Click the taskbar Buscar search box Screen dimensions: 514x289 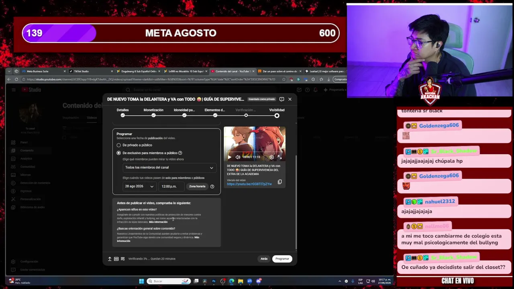point(169,281)
